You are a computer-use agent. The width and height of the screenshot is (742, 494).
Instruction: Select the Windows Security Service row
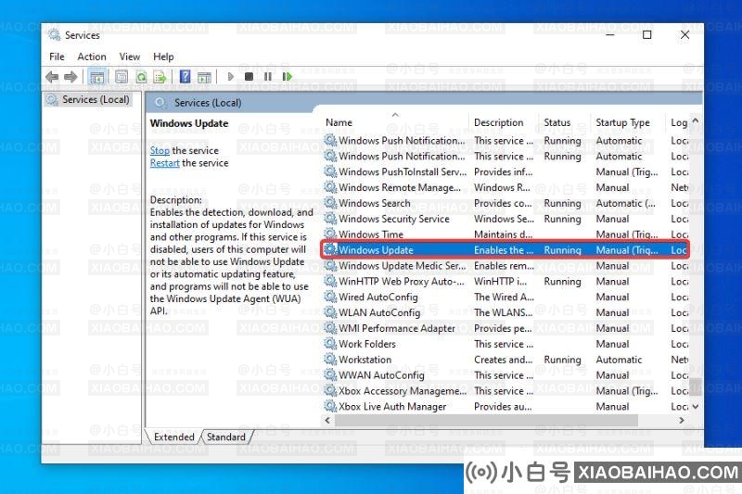point(505,219)
